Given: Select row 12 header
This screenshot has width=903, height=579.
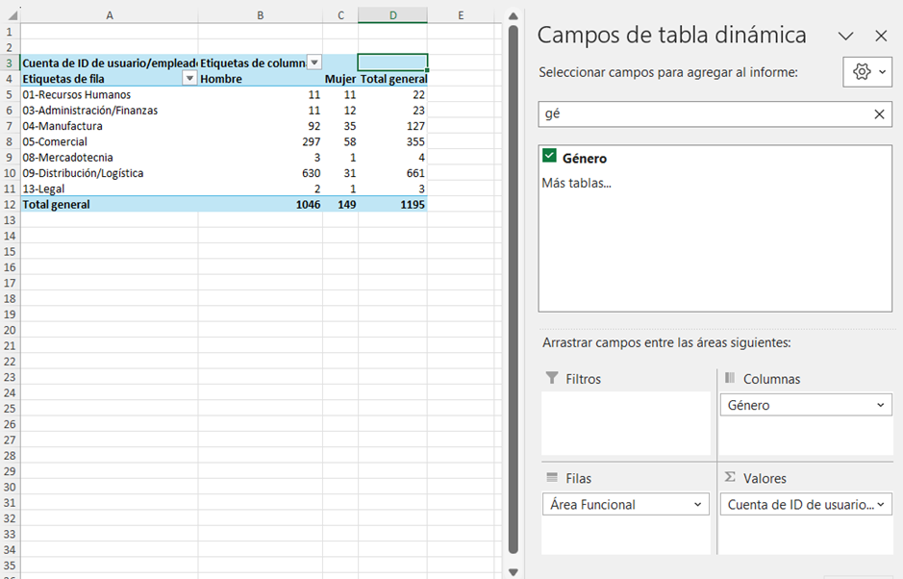Looking at the screenshot, I should (10, 205).
